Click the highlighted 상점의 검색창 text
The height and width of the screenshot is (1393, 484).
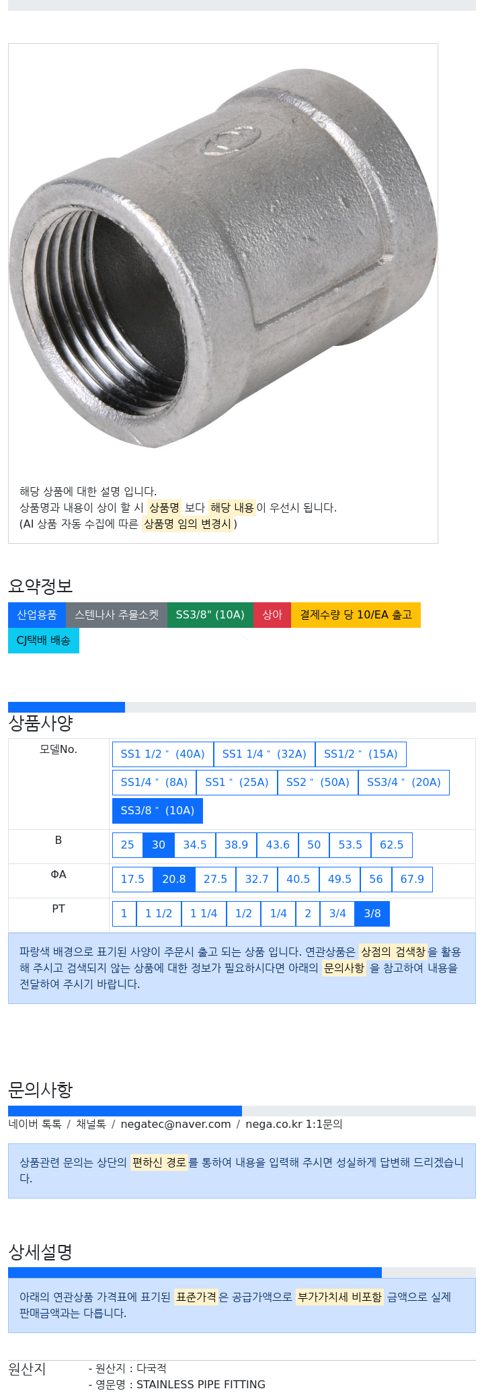(x=393, y=952)
